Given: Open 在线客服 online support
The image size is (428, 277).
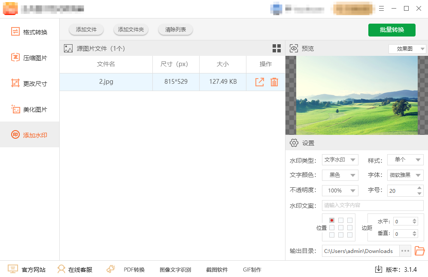Looking at the screenshot, I should click(75, 269).
